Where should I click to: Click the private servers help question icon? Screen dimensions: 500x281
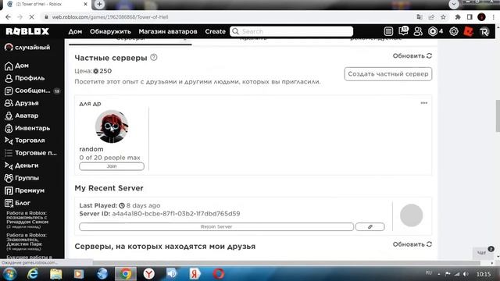[x=154, y=57]
